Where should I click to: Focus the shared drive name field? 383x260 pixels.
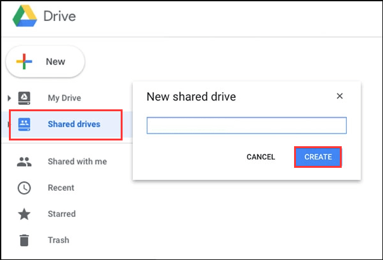pyautogui.click(x=246, y=125)
